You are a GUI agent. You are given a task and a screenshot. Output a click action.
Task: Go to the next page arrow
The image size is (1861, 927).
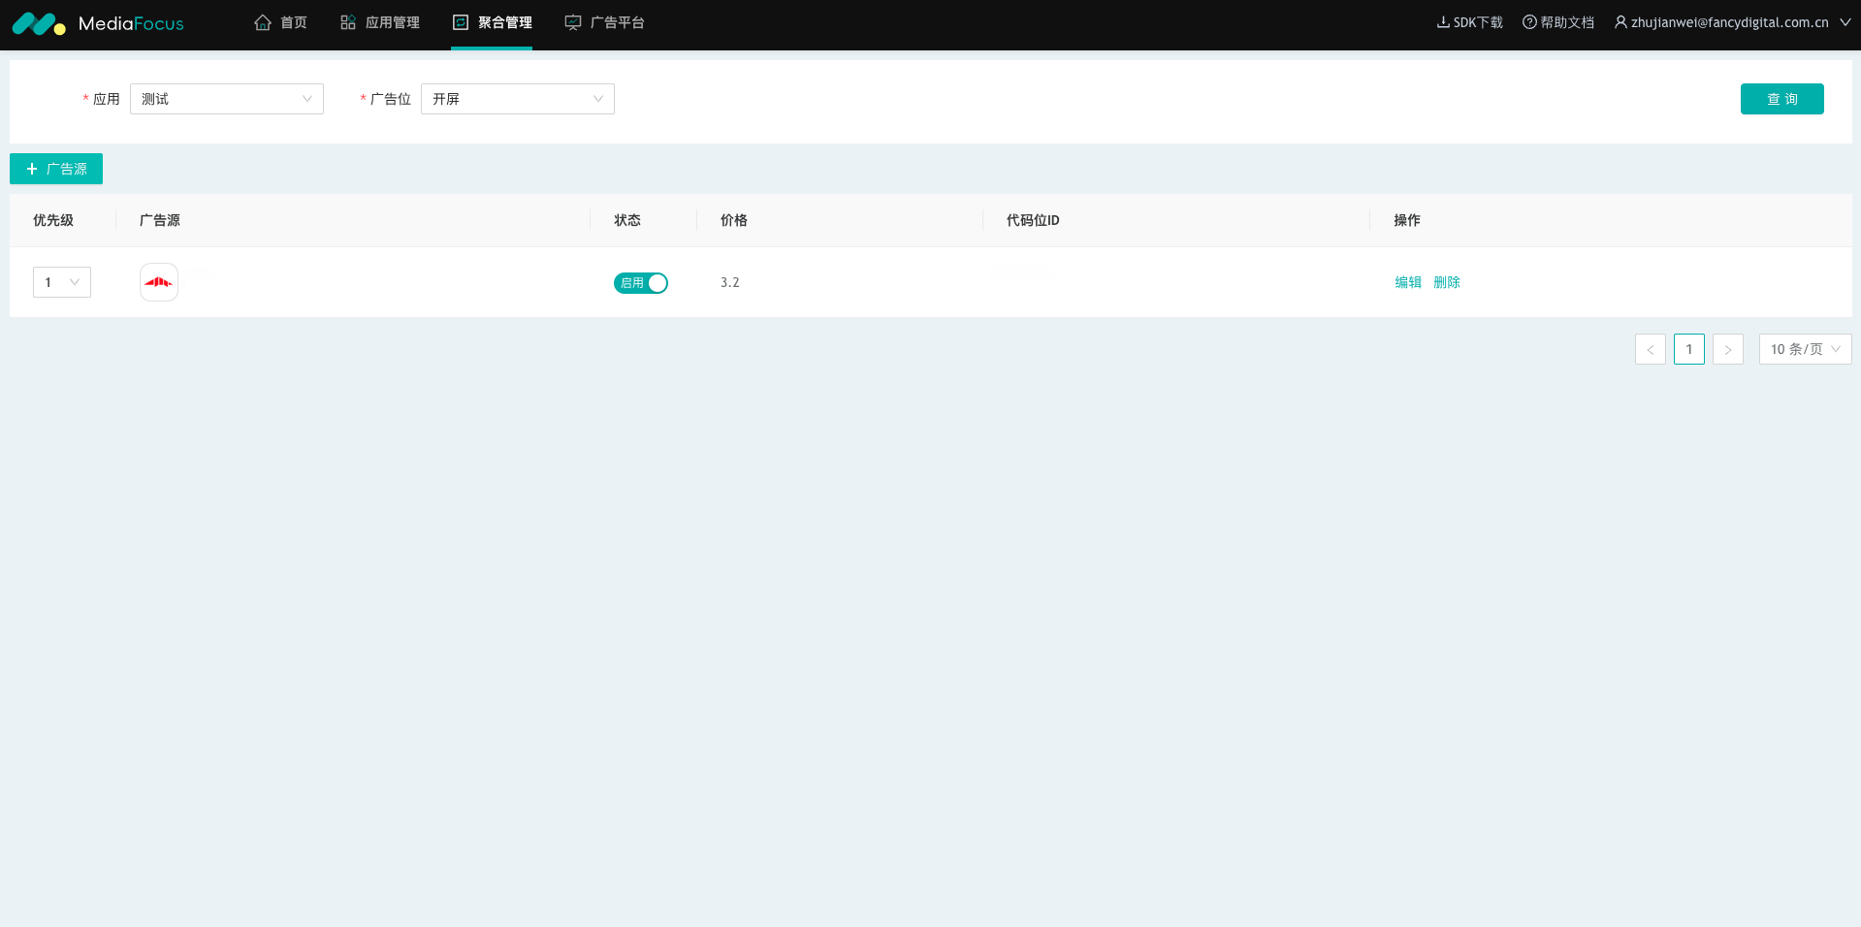coord(1728,349)
